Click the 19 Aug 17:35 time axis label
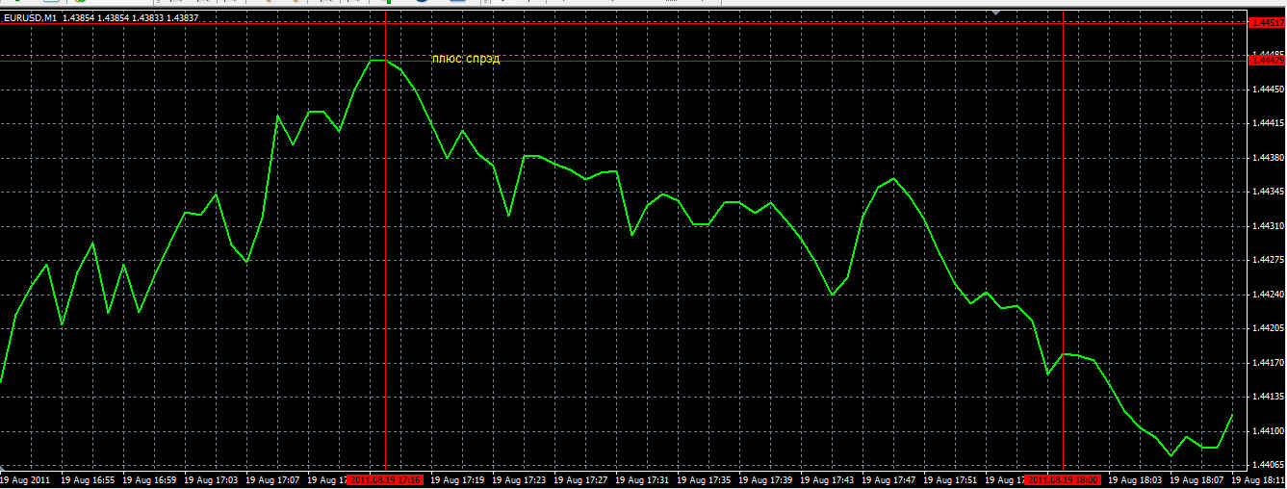The width and height of the screenshot is (1287, 489). 705,479
